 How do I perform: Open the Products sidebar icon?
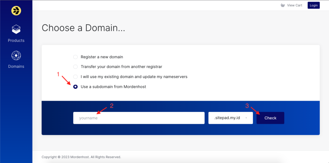pyautogui.click(x=16, y=30)
